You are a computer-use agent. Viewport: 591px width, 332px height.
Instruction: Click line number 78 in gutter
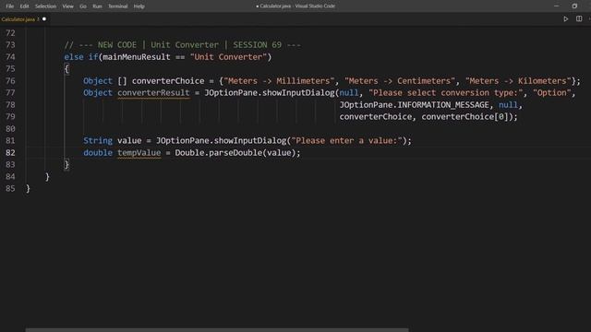pos(10,105)
